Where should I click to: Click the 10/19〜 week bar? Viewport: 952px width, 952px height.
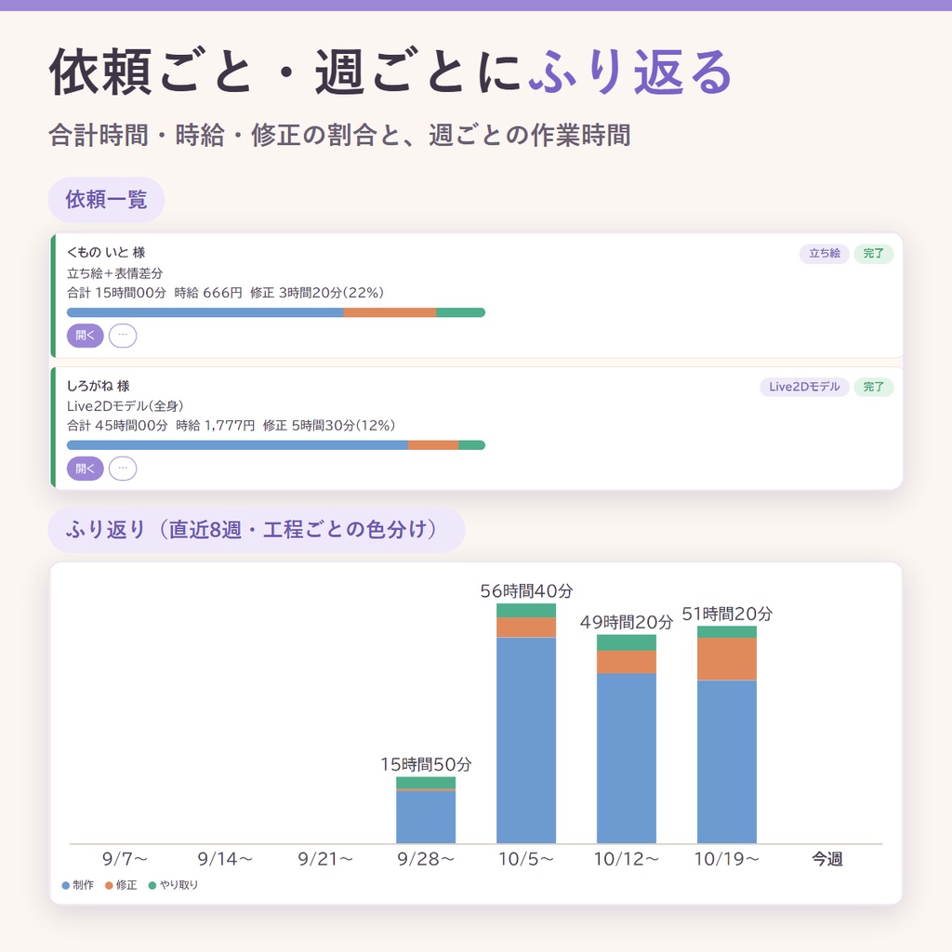click(727, 734)
